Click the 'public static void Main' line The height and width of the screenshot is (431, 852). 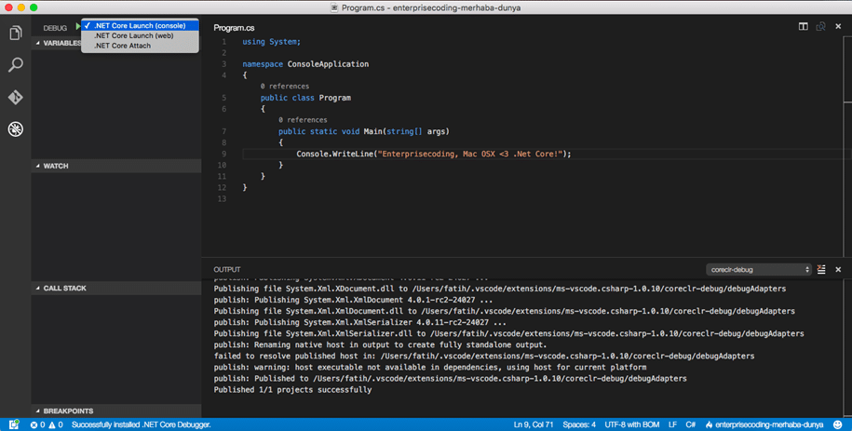pos(364,131)
